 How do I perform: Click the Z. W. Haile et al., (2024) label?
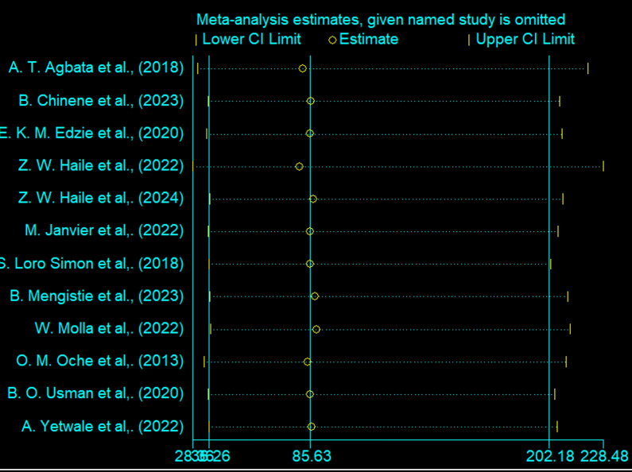(x=101, y=199)
